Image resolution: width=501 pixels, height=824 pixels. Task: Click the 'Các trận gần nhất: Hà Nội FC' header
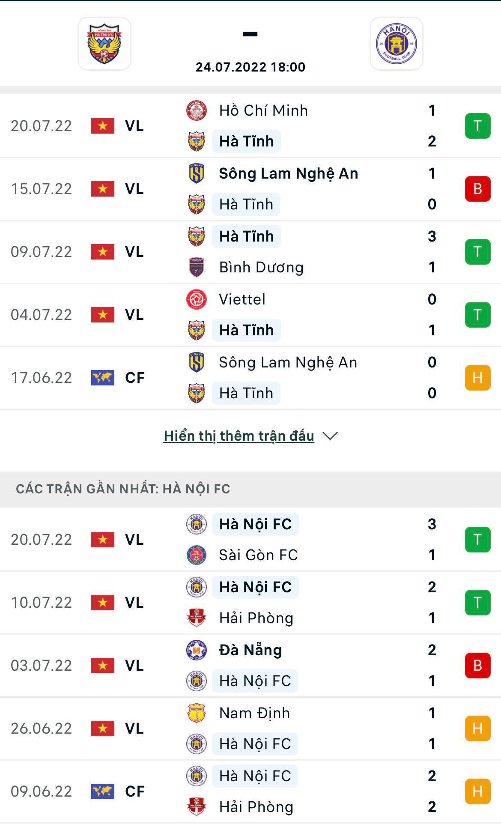[123, 489]
